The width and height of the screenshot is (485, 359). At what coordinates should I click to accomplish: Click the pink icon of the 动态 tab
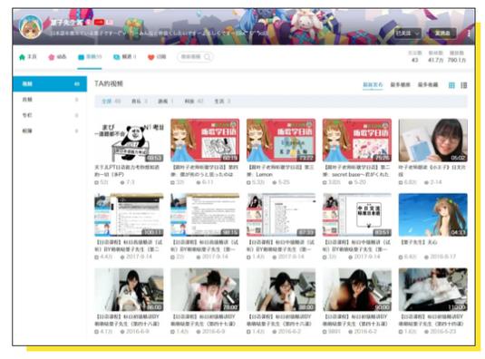point(51,57)
